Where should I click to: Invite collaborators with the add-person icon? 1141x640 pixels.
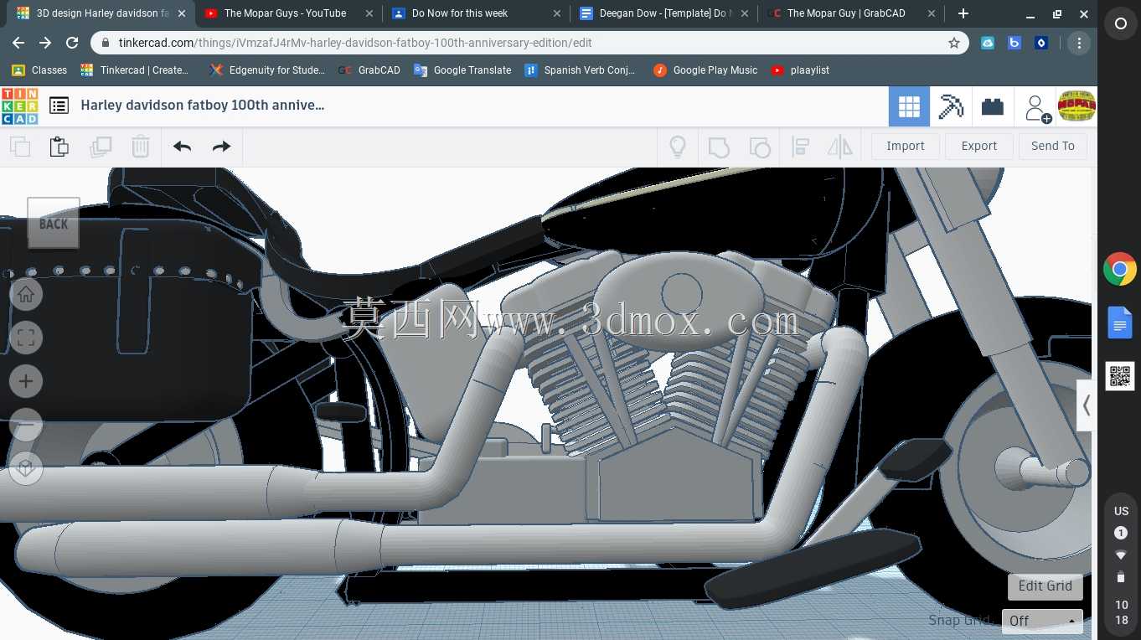pyautogui.click(x=1037, y=107)
